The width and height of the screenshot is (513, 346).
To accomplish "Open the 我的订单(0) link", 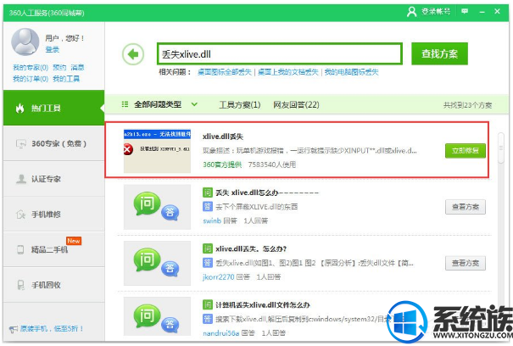I will (x=31, y=79).
